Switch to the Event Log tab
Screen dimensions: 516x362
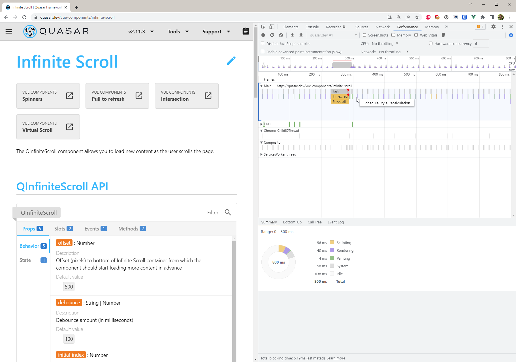(x=335, y=222)
